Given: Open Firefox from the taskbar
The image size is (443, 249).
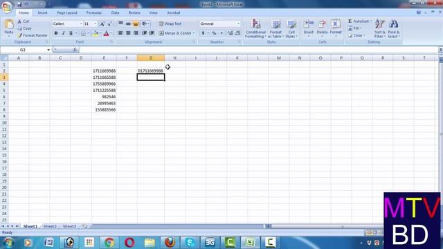Looking at the screenshot, I should click(170, 243).
